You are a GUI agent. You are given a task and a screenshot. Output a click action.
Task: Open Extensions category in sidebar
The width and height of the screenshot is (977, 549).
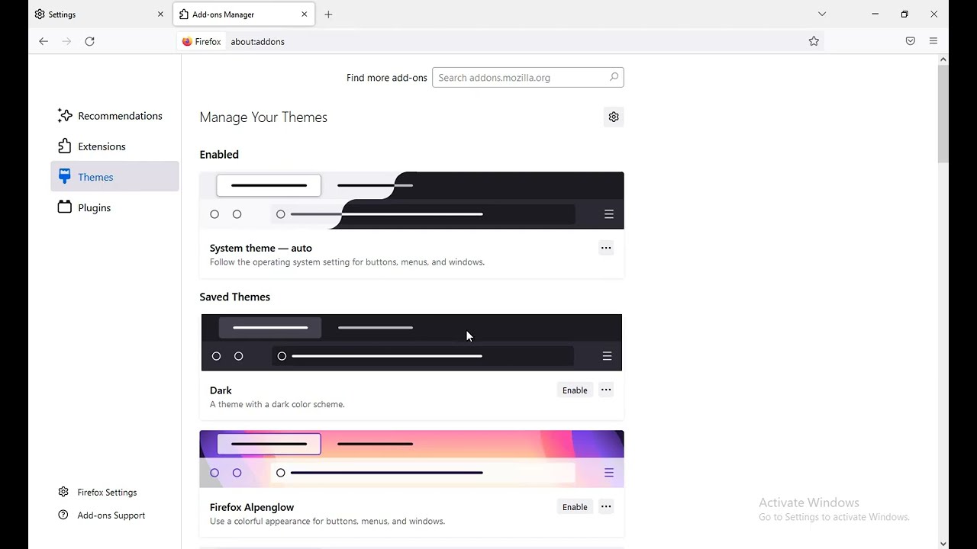pos(114,146)
